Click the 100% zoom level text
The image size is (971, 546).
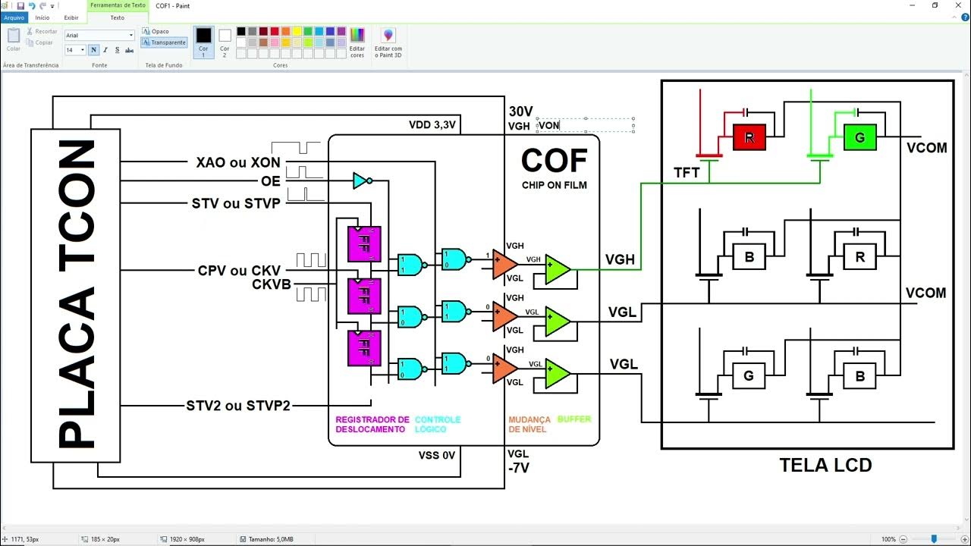point(888,539)
